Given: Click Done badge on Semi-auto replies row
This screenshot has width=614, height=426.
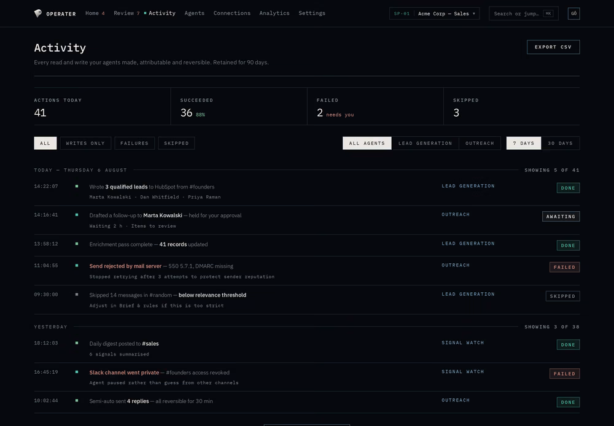Looking at the screenshot, I should coord(568,402).
